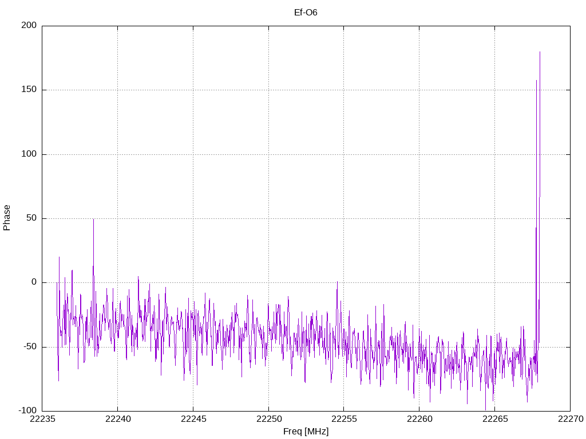The width and height of the screenshot is (586, 439).
Task: Click the Freq [MHz] x-axis label
Action: [306, 432]
